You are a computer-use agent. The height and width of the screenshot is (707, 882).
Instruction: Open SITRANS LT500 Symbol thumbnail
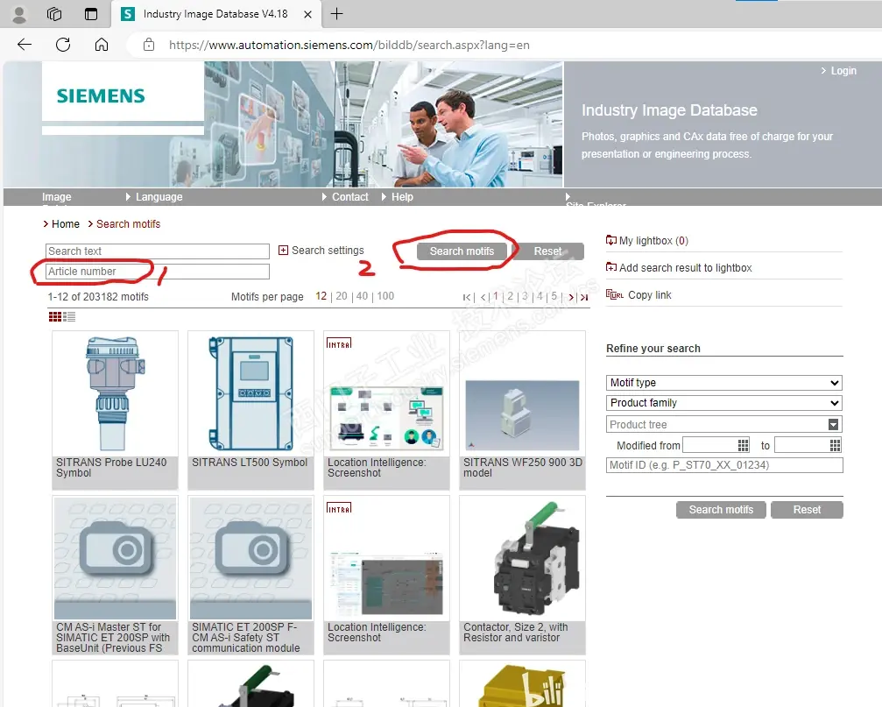point(250,393)
